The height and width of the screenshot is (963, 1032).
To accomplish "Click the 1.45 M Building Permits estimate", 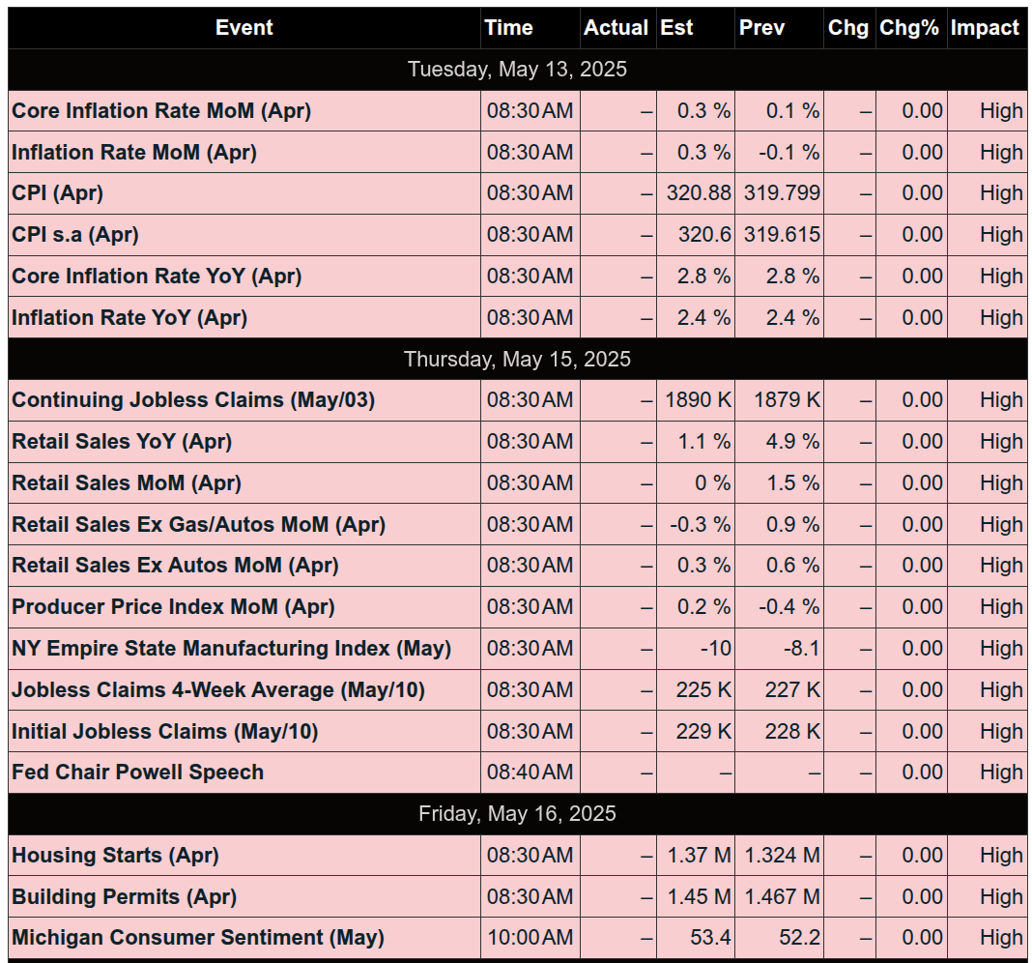I will click(x=699, y=896).
